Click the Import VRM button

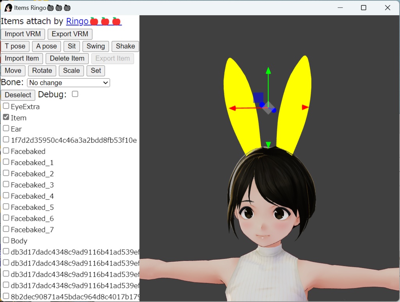(x=22, y=34)
